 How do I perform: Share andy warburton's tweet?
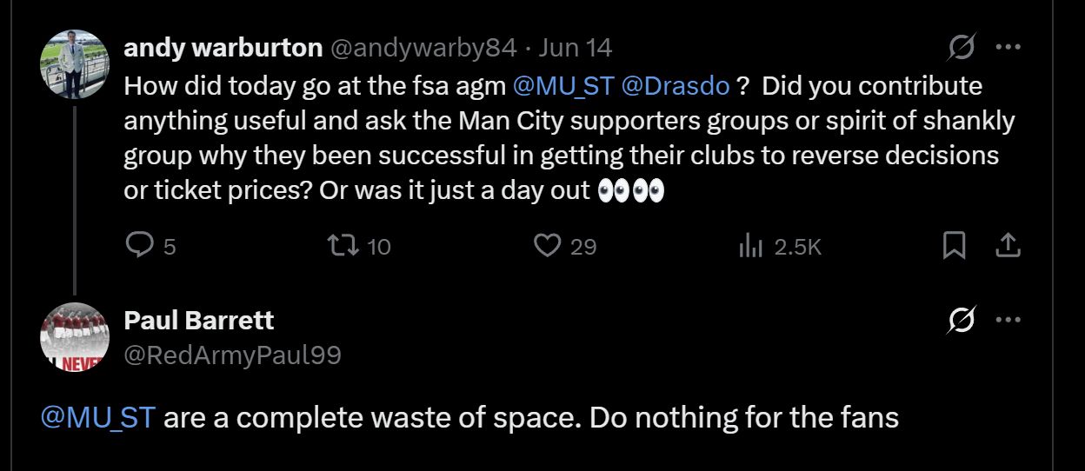point(1007,247)
